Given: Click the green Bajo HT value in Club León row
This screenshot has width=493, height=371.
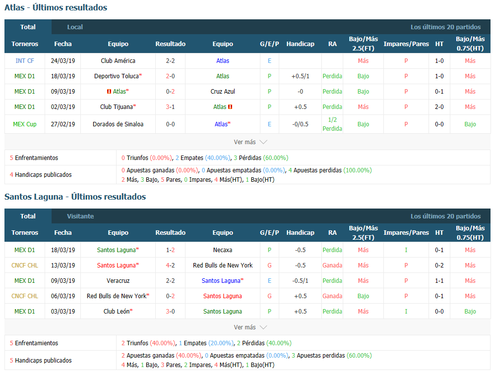Looking at the screenshot, I should coord(470,312).
